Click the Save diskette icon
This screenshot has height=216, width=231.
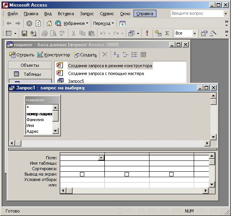24,33
